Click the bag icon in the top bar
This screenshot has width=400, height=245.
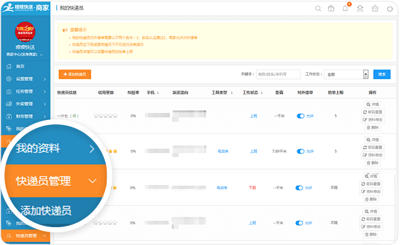(374, 8)
